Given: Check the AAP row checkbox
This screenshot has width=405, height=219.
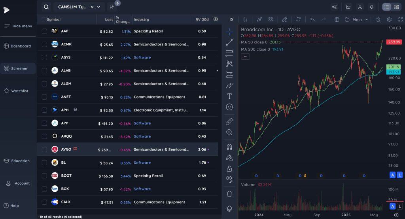Looking at the screenshot, I should point(44,31).
